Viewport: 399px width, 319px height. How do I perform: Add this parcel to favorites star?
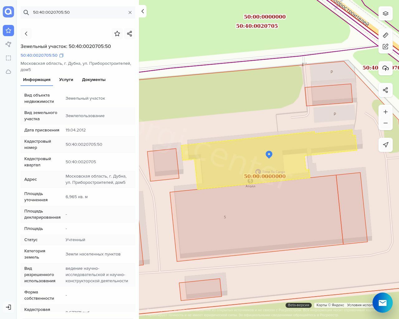point(117,34)
